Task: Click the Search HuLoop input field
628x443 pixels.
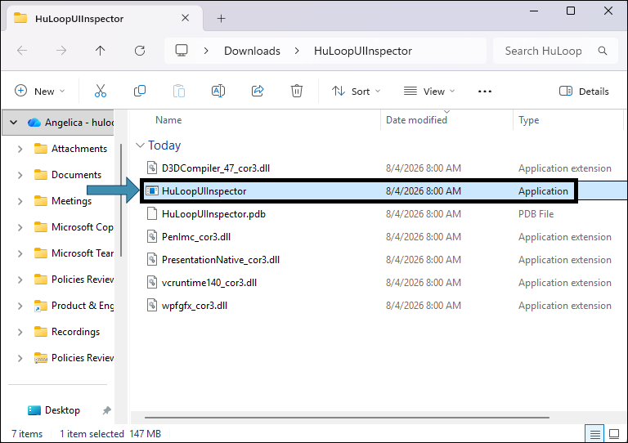Action: 555,51
